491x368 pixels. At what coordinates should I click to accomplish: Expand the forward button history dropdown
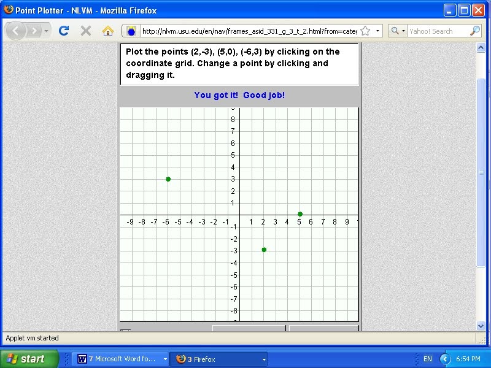pos(46,29)
